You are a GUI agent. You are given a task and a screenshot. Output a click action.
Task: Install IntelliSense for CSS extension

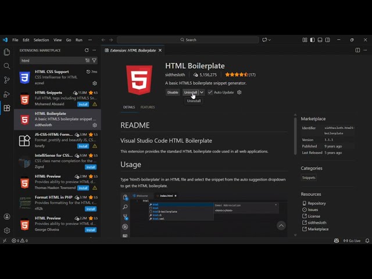pyautogui.click(x=91, y=167)
